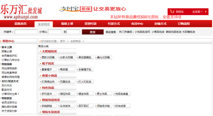Viewport: 213px width, 116px height.
Task: Click the 去结算 checkout arrow icon
Action: click(x=206, y=11)
